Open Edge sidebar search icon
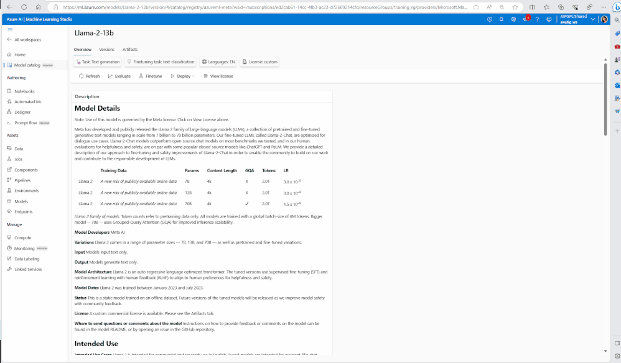 point(617,20)
